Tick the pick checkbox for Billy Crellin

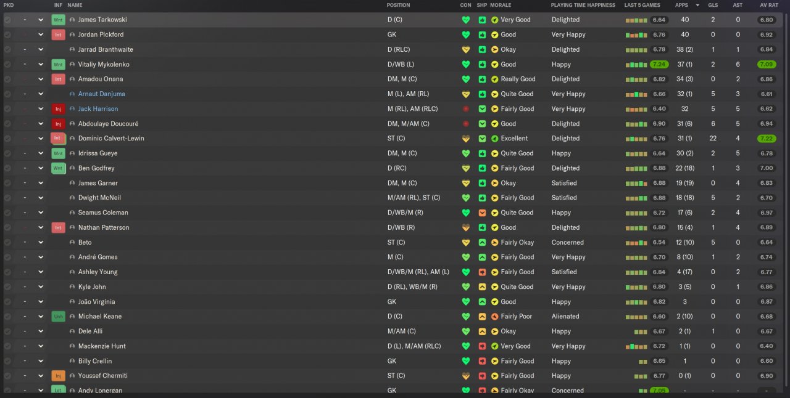click(7, 361)
